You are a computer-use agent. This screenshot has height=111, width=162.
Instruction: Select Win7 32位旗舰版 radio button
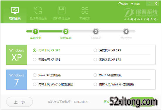pos(35,75)
